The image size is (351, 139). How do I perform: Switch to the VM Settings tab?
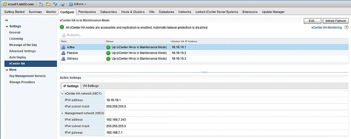pyautogui.click(x=91, y=86)
